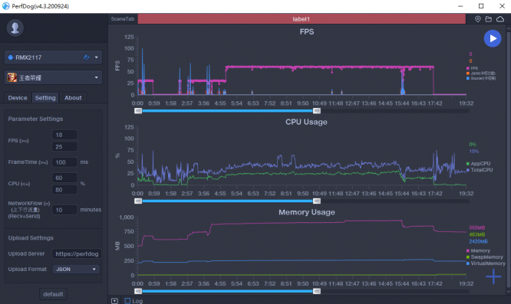The width and height of the screenshot is (511, 304).
Task: Click the FrameTime field showing 100
Action: (64, 162)
